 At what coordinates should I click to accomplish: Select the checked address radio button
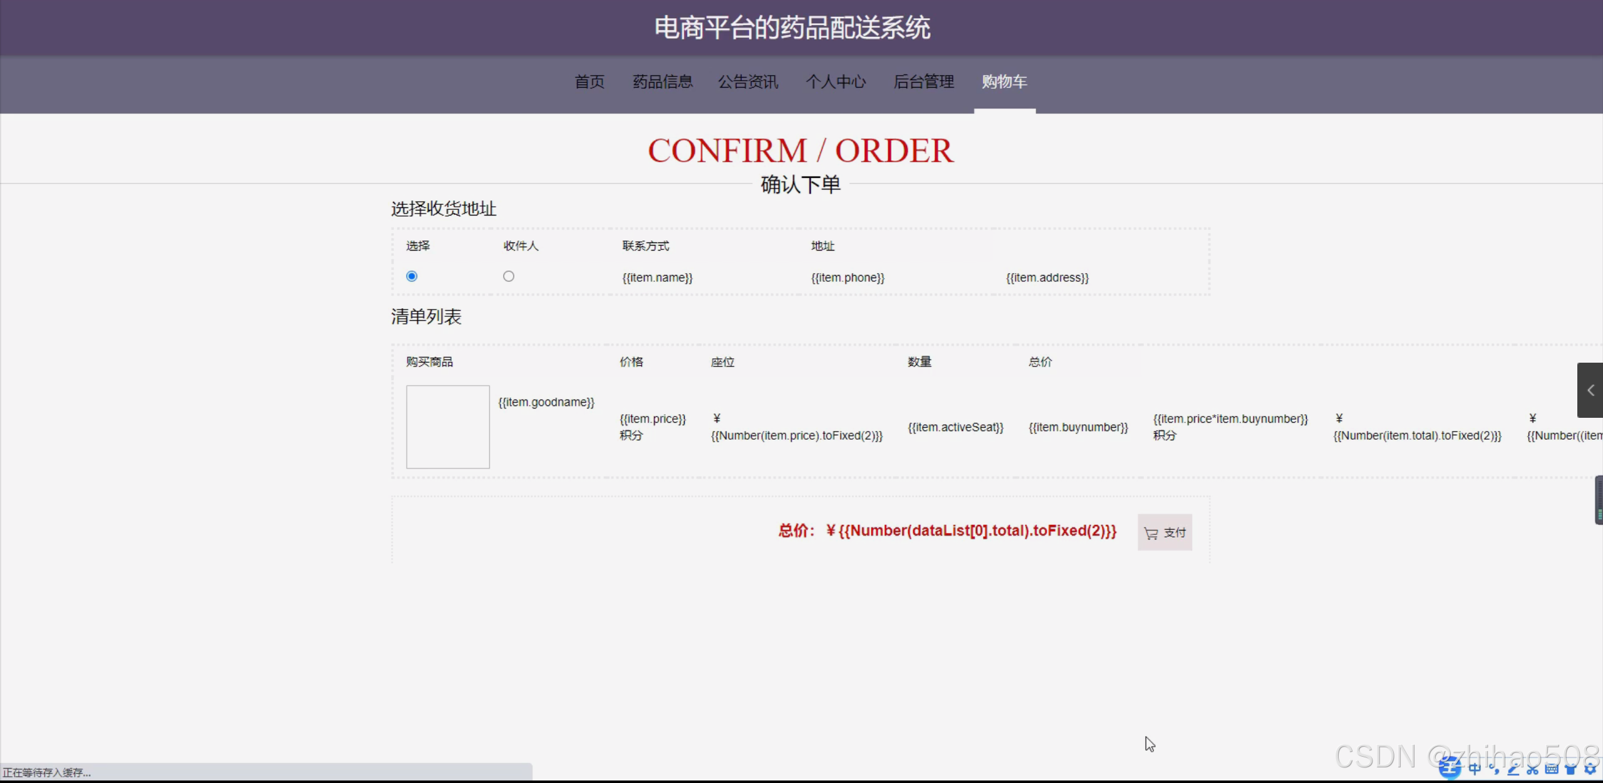click(x=412, y=276)
